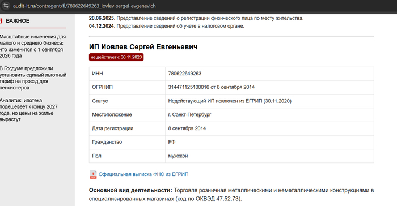397x206 pixels.
Task: Open news 'Аналитик: ипотека подешевеет'
Action: pos(29,110)
